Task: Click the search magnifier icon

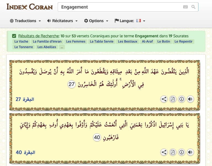Action: (194, 7)
